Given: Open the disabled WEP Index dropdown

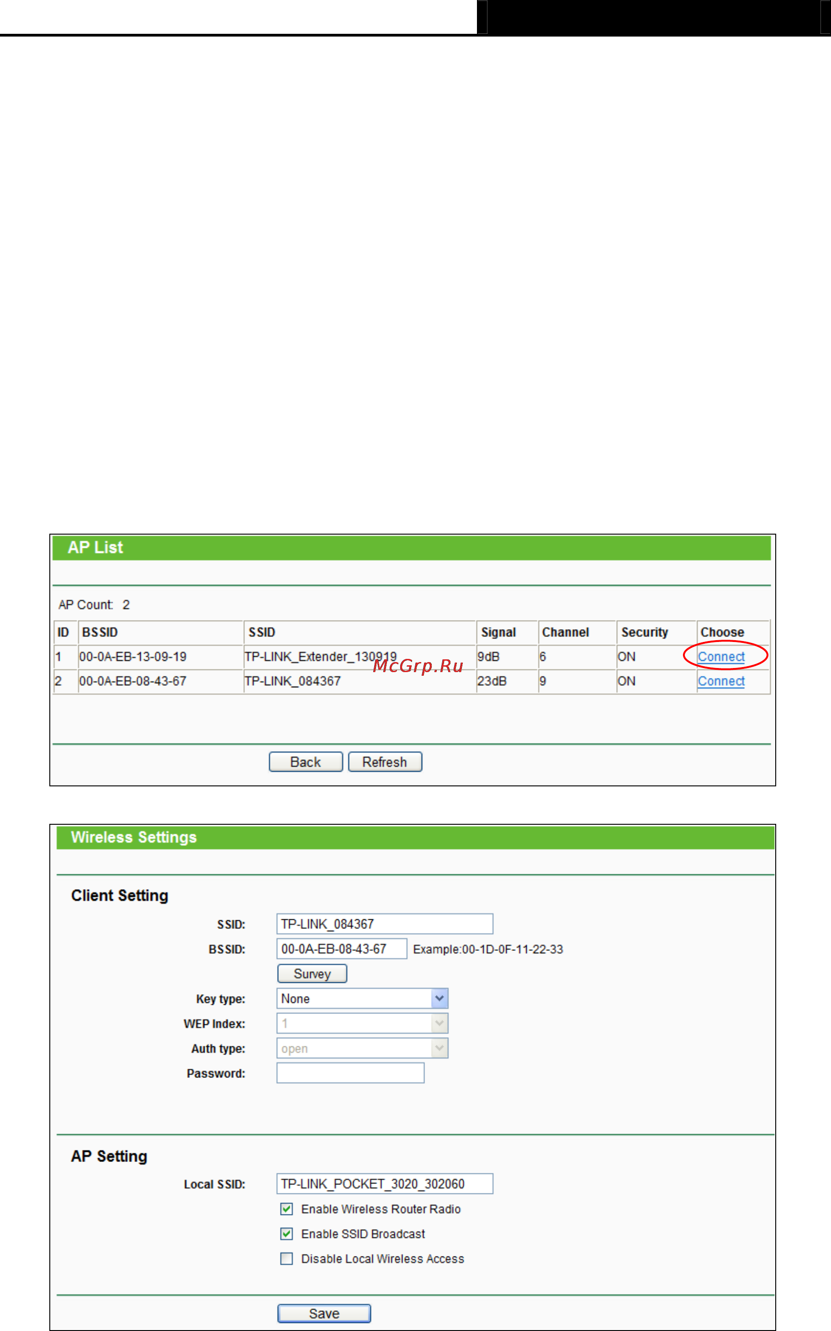Looking at the screenshot, I should tap(362, 1023).
